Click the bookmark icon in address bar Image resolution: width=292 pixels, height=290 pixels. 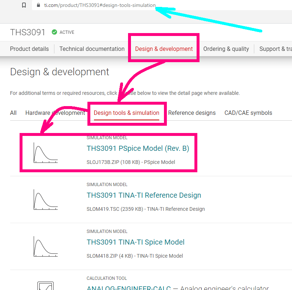point(24,5)
